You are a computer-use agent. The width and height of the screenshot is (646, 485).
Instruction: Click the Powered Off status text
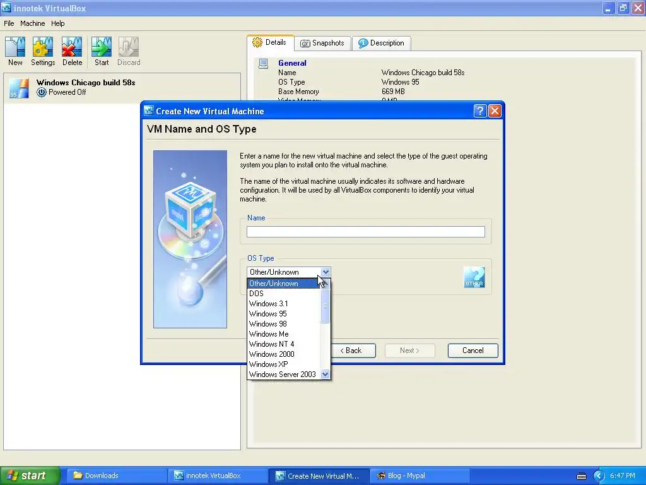67,92
